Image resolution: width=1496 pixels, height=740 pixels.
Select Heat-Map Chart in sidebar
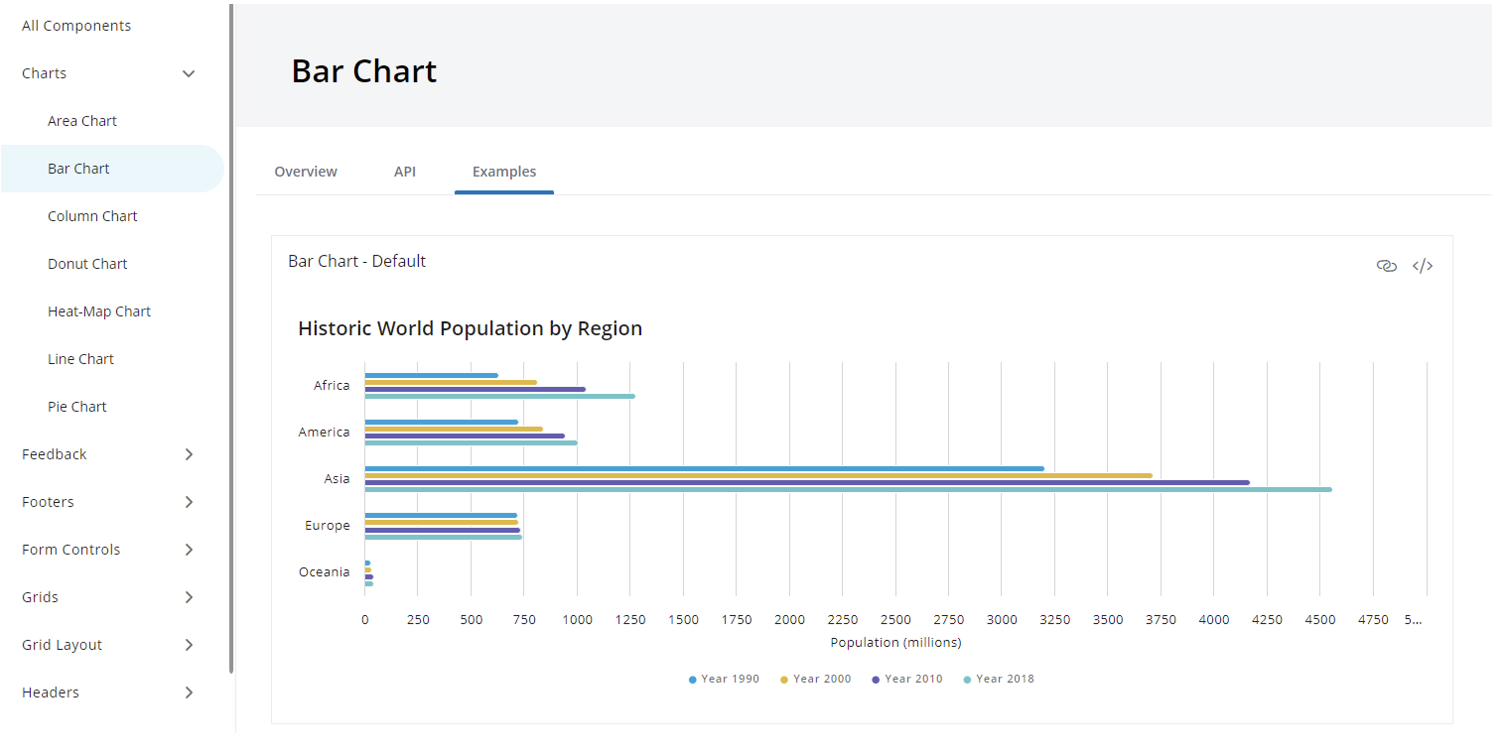click(98, 312)
